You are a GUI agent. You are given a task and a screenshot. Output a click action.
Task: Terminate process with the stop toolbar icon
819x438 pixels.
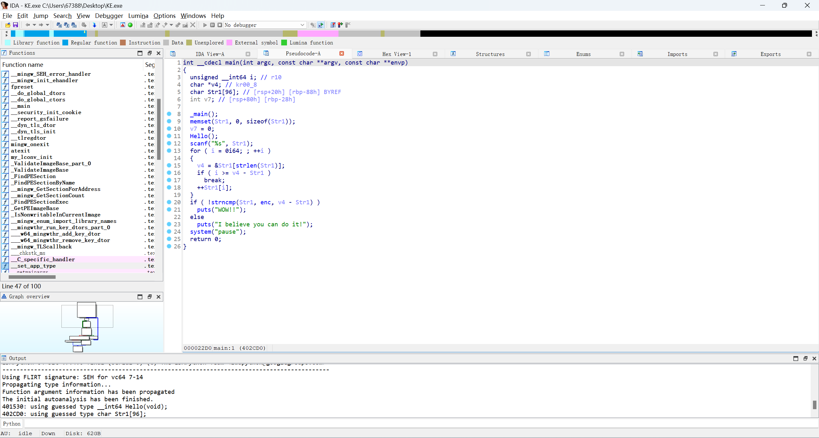click(x=220, y=25)
